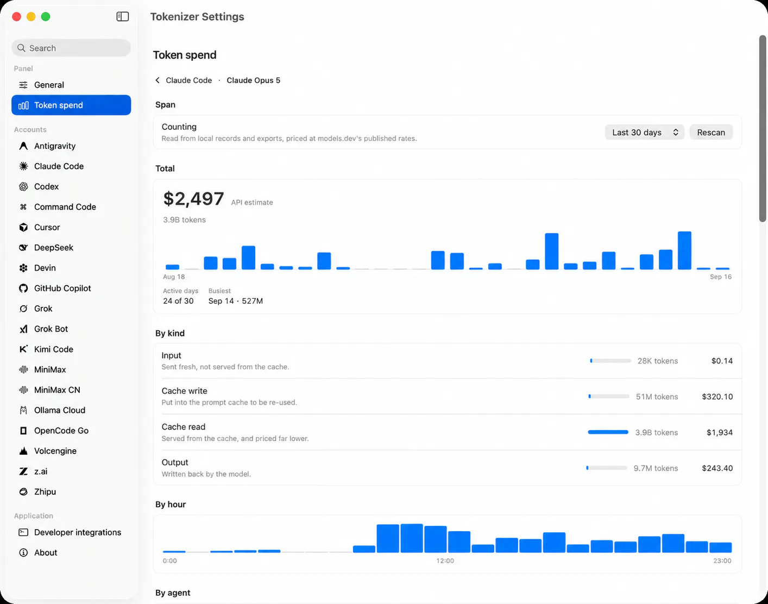
Task: Click the General sliders icon
Action: [x=23, y=85]
